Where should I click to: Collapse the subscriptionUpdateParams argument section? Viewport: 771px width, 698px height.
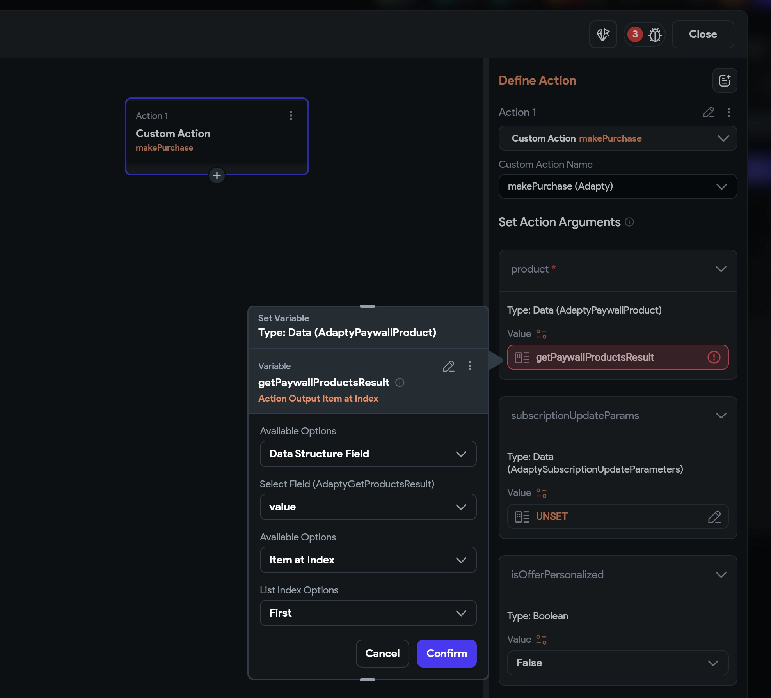click(721, 416)
